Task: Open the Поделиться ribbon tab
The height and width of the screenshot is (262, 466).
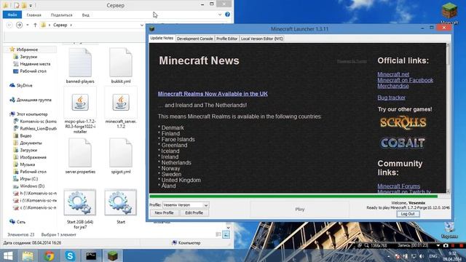Action: coord(61,15)
